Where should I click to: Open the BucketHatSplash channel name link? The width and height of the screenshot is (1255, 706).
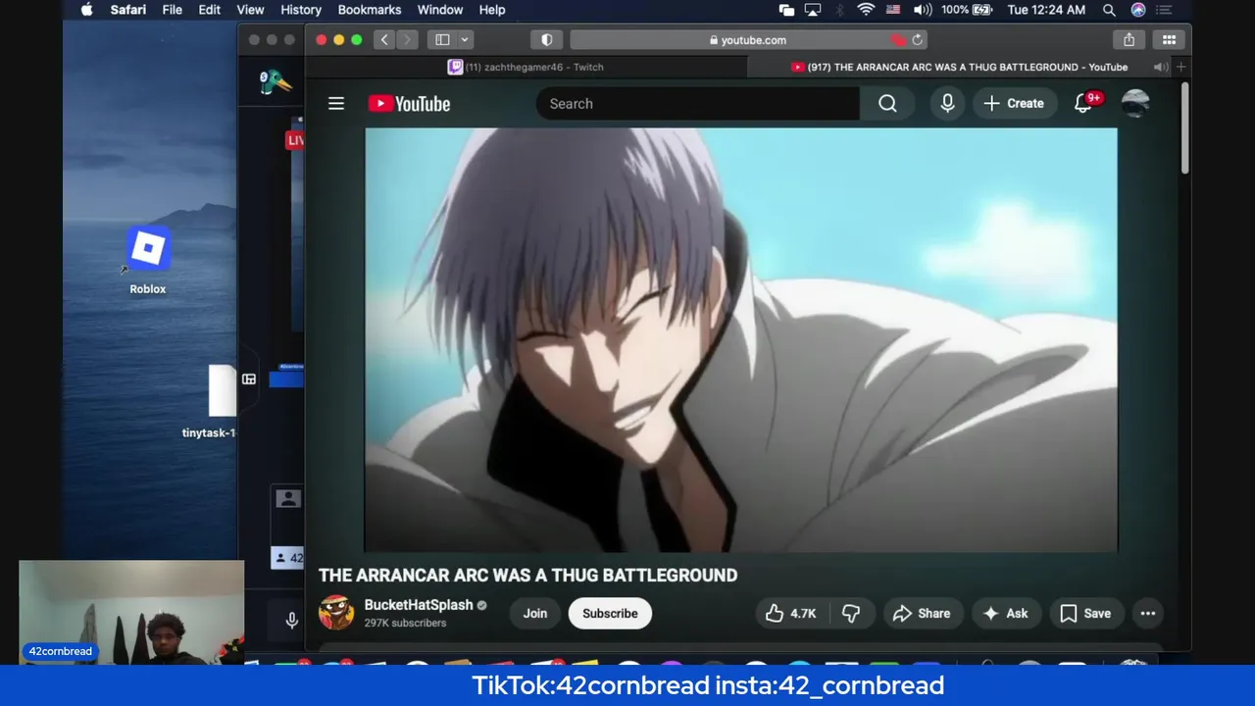coord(419,605)
